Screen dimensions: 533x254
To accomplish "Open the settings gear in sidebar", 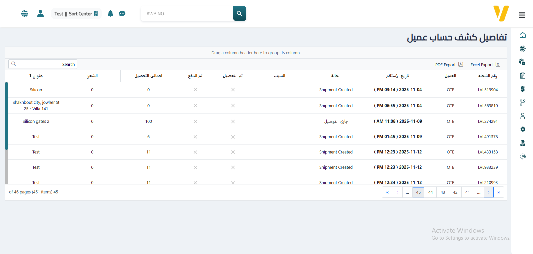I will tap(522, 129).
